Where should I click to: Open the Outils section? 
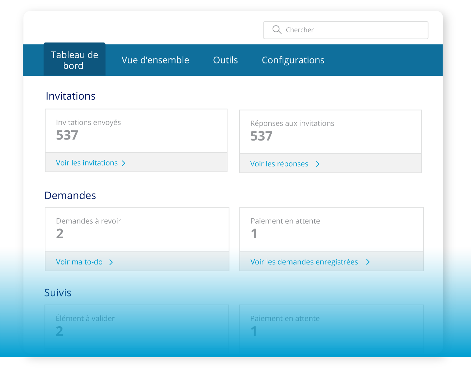tap(225, 60)
